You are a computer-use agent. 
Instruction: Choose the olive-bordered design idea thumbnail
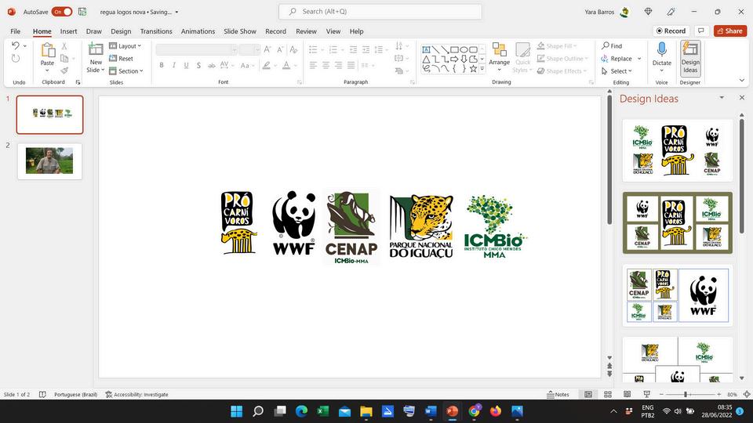click(x=678, y=223)
